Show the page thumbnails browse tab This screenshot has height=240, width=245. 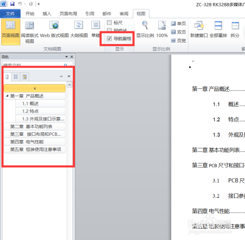coord(16,77)
